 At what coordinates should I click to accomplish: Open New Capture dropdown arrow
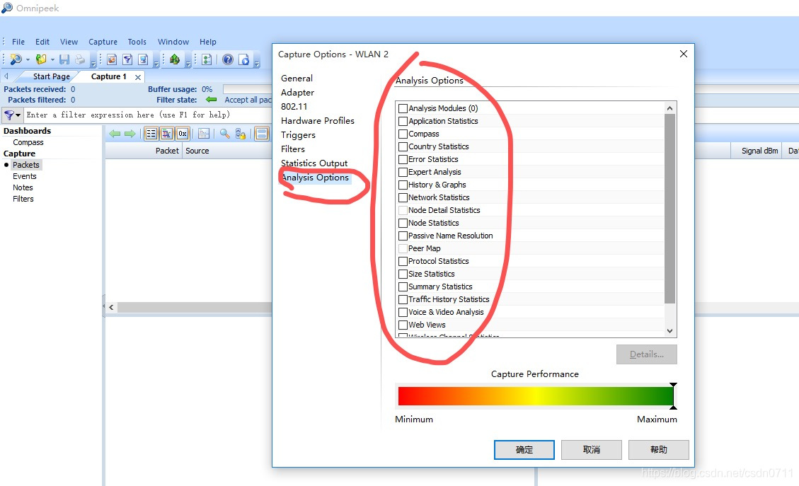pyautogui.click(x=28, y=59)
